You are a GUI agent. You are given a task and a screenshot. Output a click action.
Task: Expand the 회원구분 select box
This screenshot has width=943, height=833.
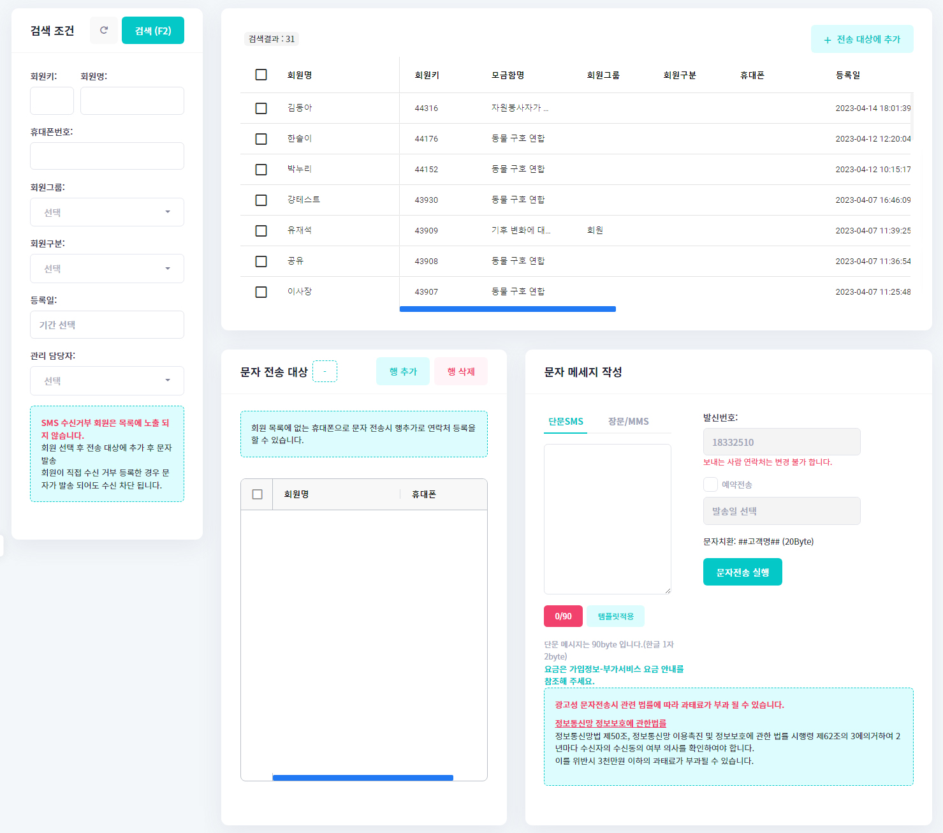pos(107,269)
